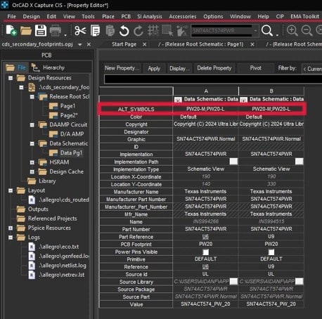This screenshot has width=322, height=319.
Task: Click the property value edit field
Action: pos(213,79)
